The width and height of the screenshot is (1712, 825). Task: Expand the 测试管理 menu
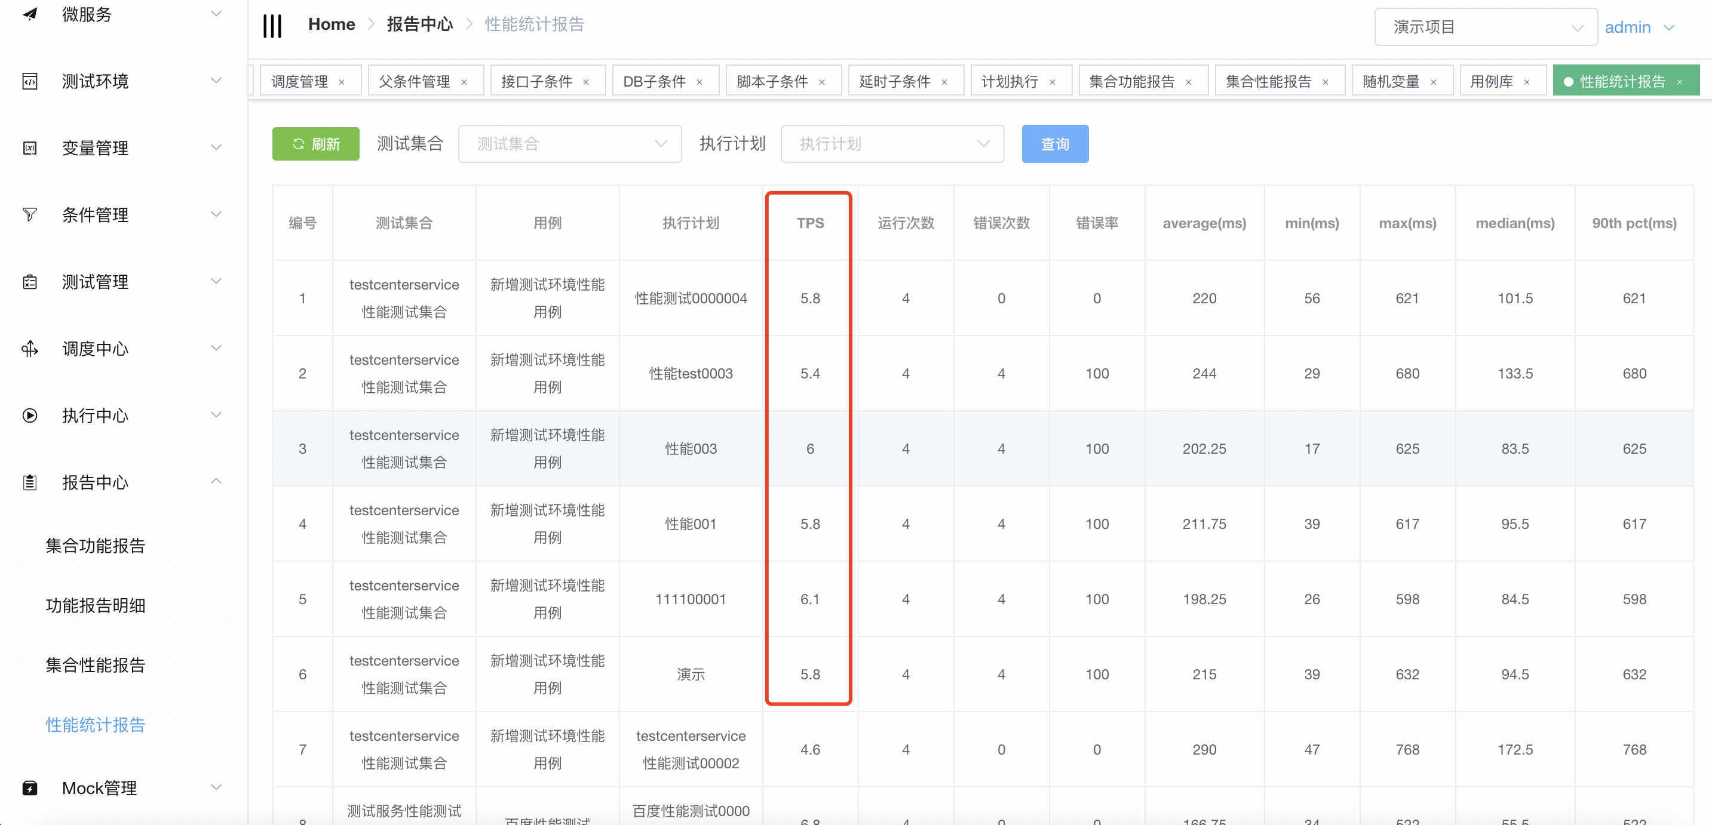point(216,281)
